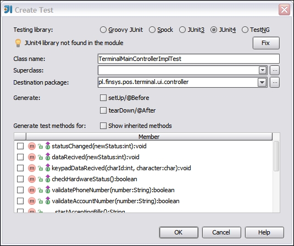The image size is (294, 246).
Task: Open the Superclass dropdown arrow
Action: (x=263, y=70)
